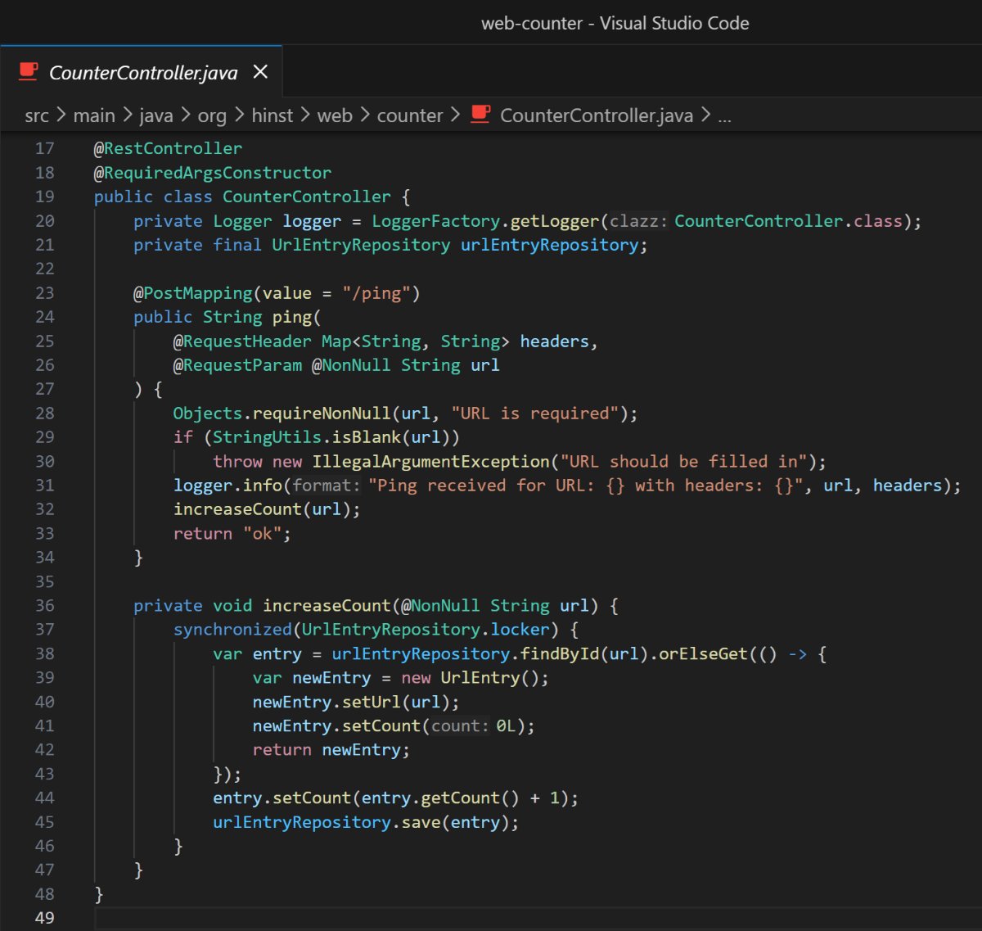Click the Java file icon in the editor tab
Image resolution: width=982 pixels, height=931 pixels.
point(29,72)
